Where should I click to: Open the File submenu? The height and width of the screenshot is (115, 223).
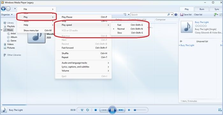coord(37,9)
